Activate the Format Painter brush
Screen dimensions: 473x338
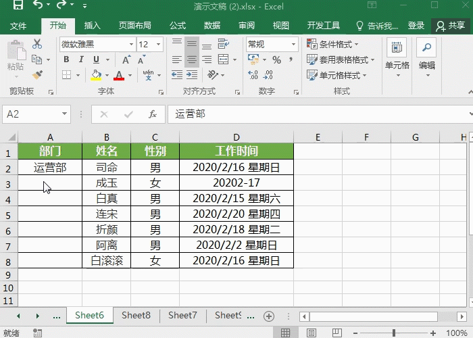pyautogui.click(x=37, y=74)
